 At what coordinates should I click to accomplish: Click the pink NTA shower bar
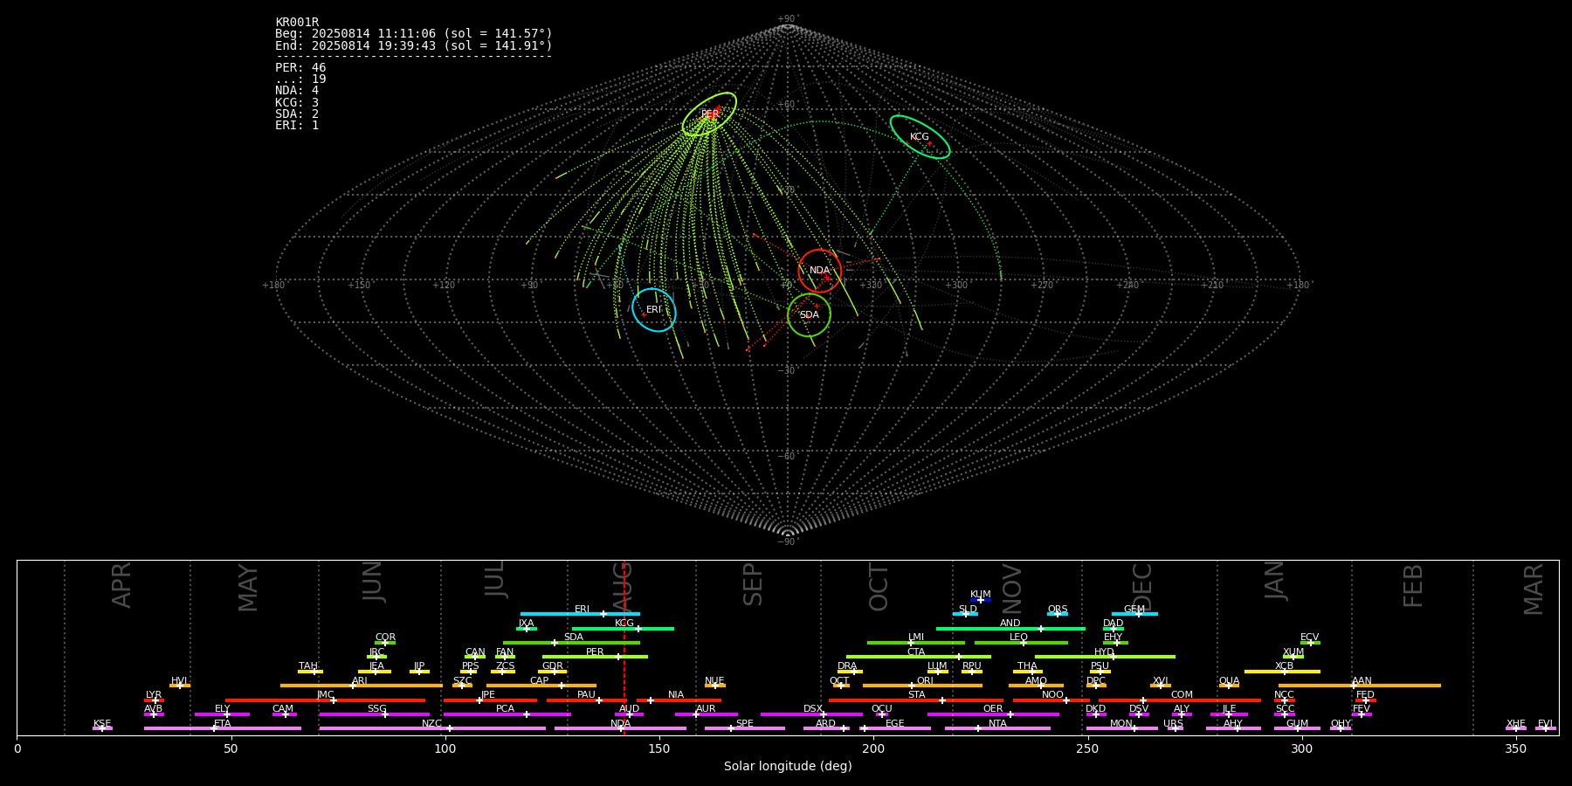point(997,728)
